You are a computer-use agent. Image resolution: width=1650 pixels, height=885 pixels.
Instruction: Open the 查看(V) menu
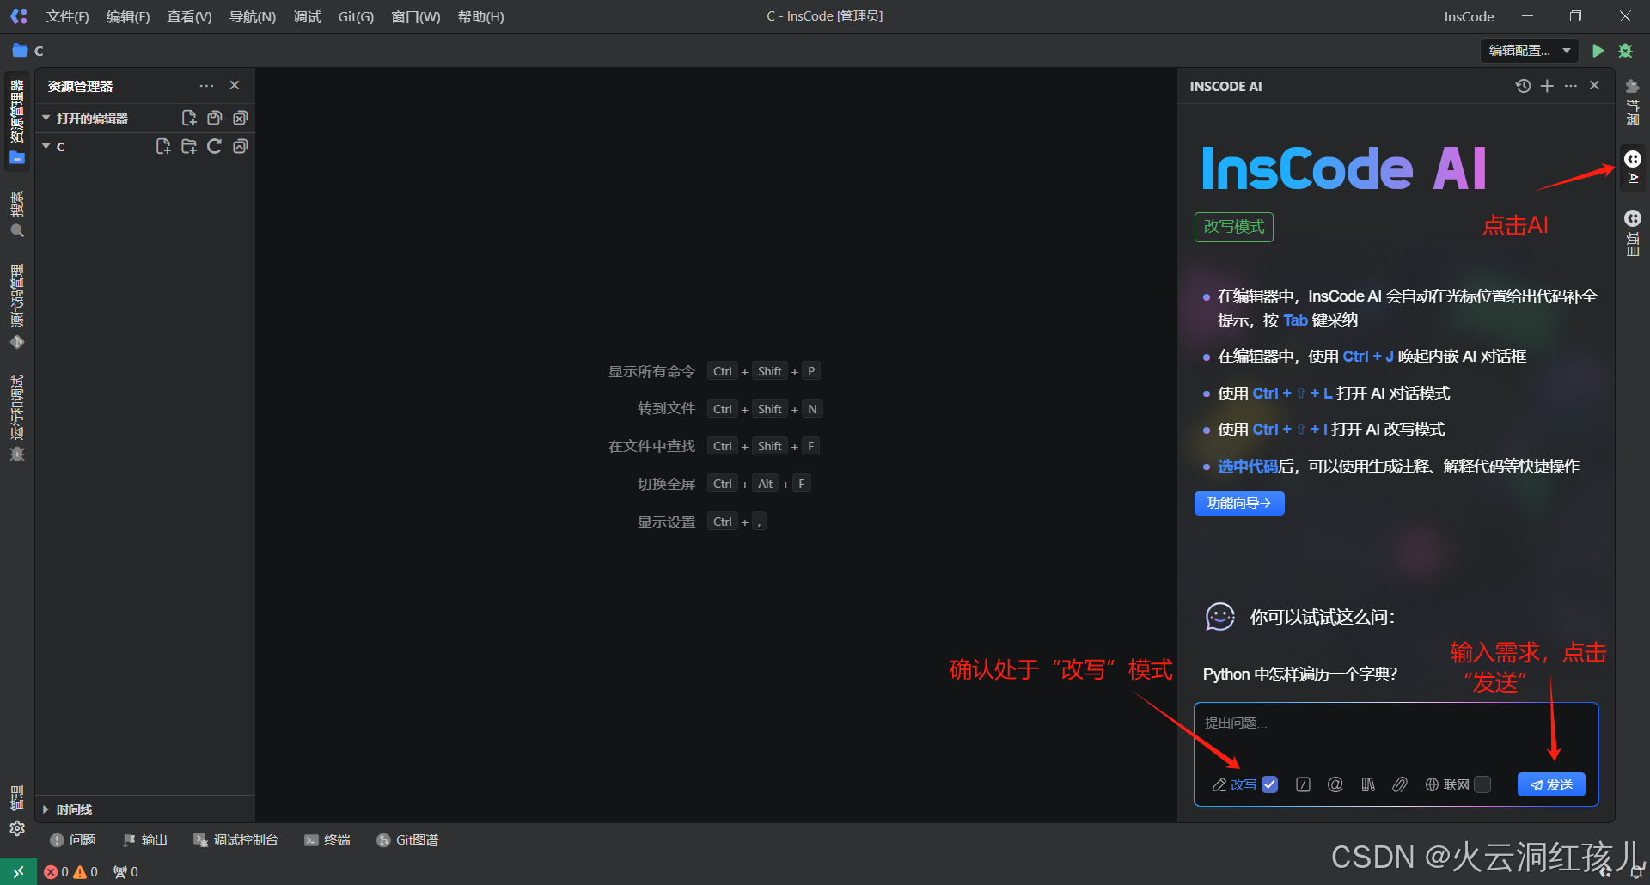(189, 16)
